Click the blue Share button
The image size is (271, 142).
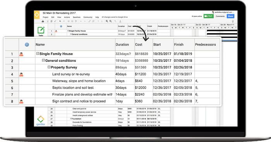pos(231,16)
